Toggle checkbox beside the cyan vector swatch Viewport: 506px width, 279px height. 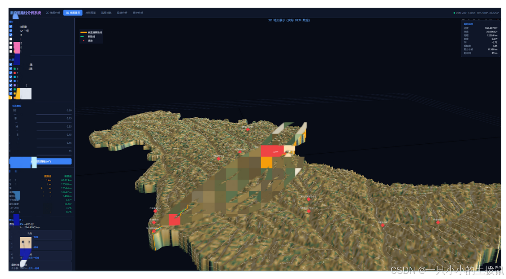tap(11, 77)
